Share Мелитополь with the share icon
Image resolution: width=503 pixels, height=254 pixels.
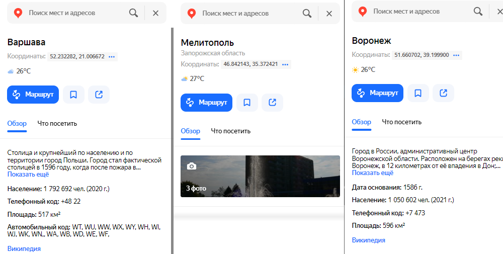(x=272, y=103)
